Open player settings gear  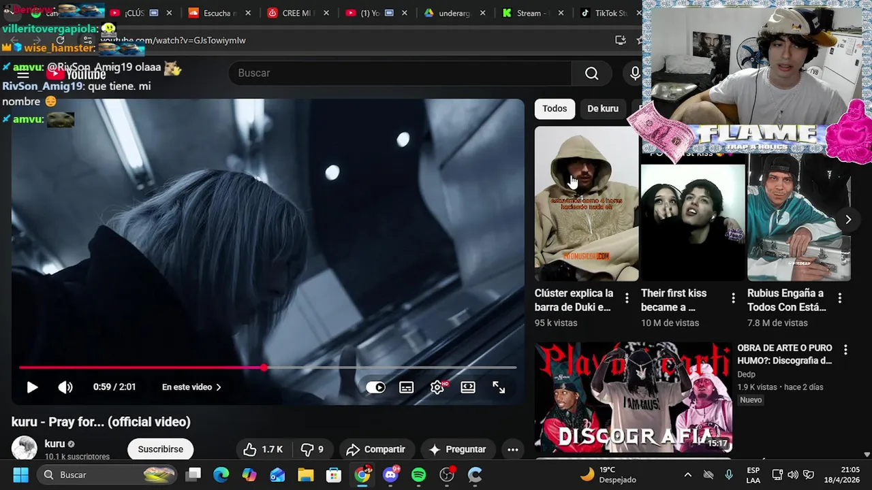tap(437, 387)
